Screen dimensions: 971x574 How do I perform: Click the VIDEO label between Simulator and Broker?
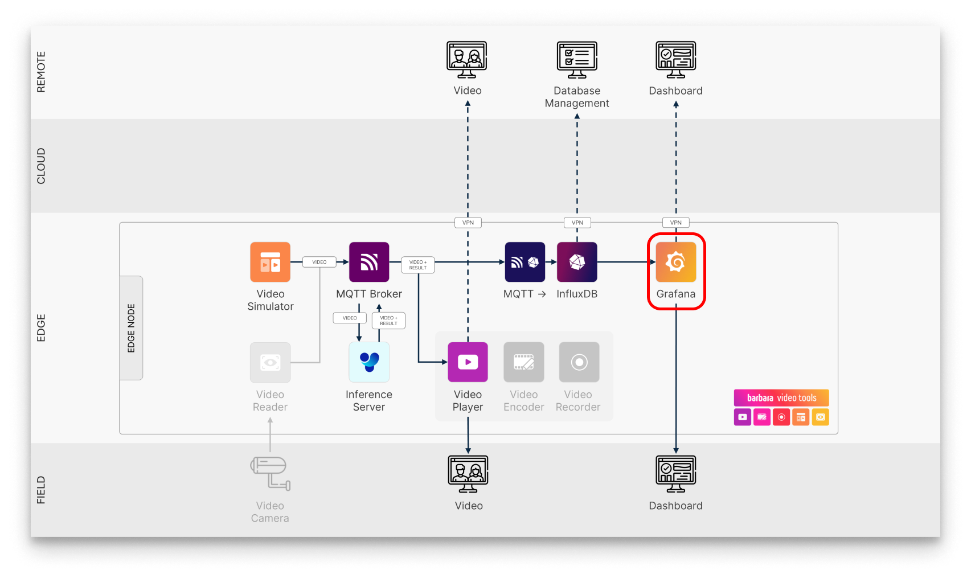click(x=319, y=261)
